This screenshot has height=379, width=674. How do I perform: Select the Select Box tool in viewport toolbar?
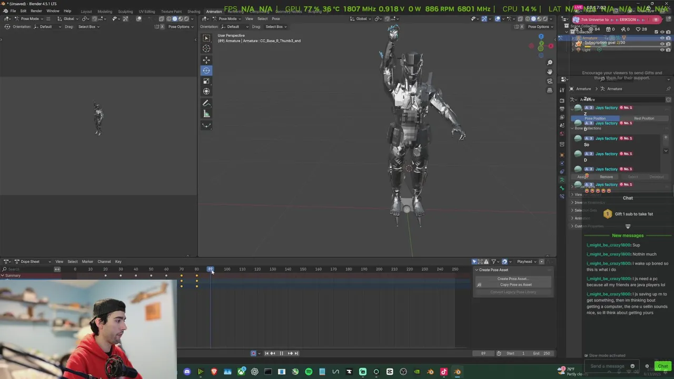coord(206,38)
